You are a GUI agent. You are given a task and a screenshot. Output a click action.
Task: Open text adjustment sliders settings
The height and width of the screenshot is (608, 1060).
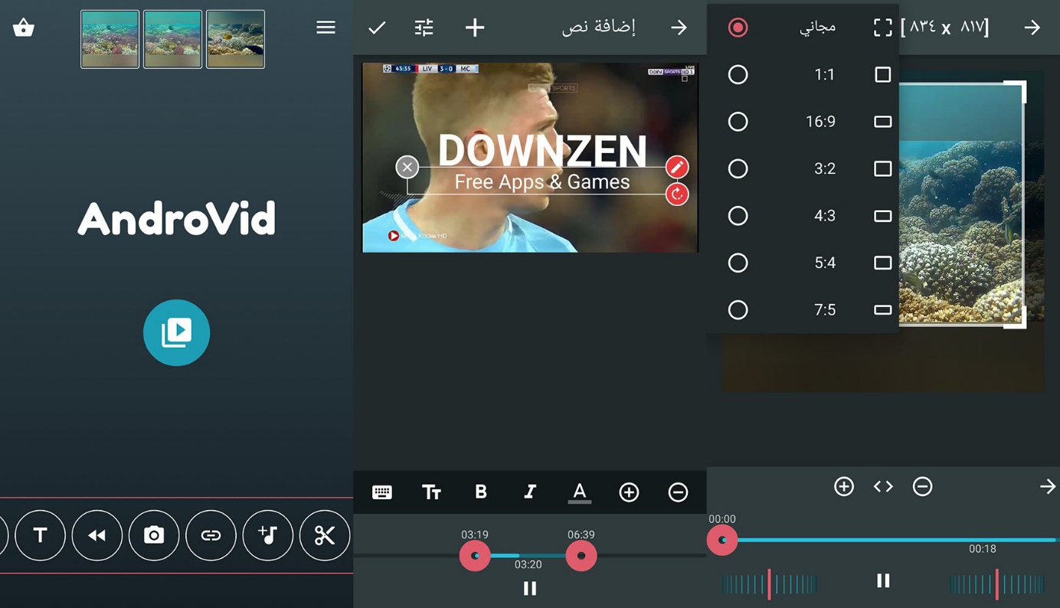click(x=424, y=28)
